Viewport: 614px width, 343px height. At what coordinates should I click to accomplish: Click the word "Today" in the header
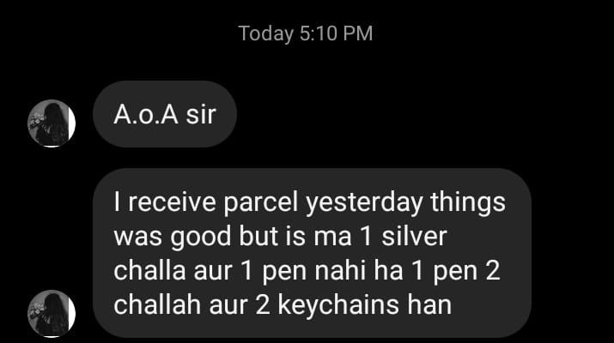point(266,34)
